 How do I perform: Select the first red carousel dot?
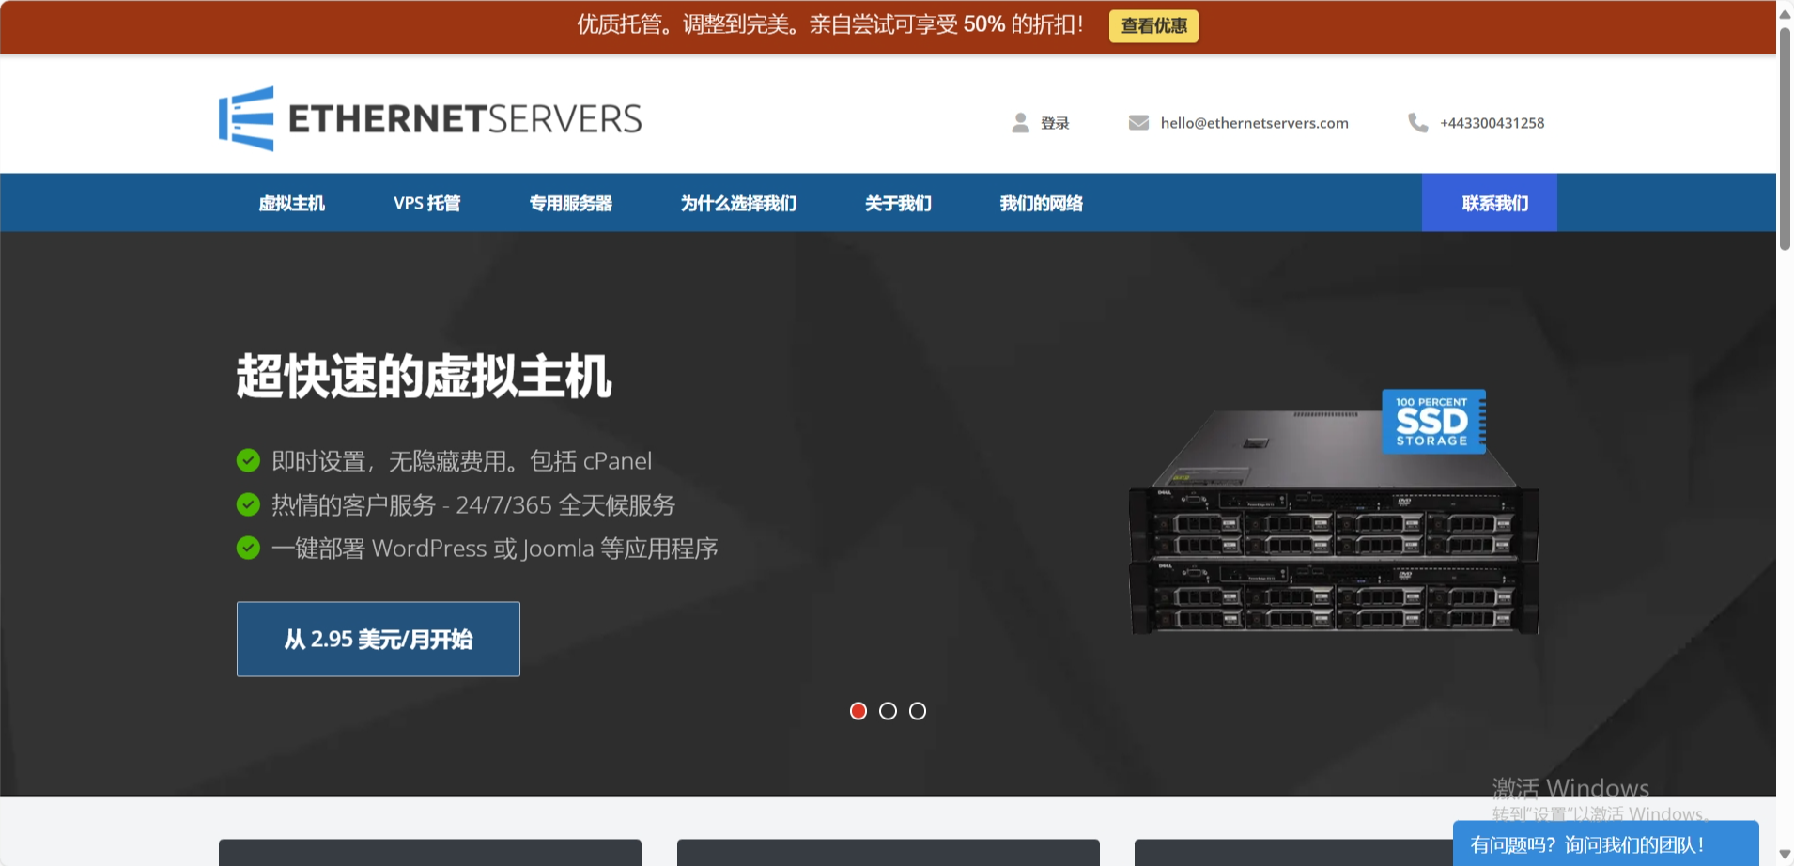coord(858,711)
